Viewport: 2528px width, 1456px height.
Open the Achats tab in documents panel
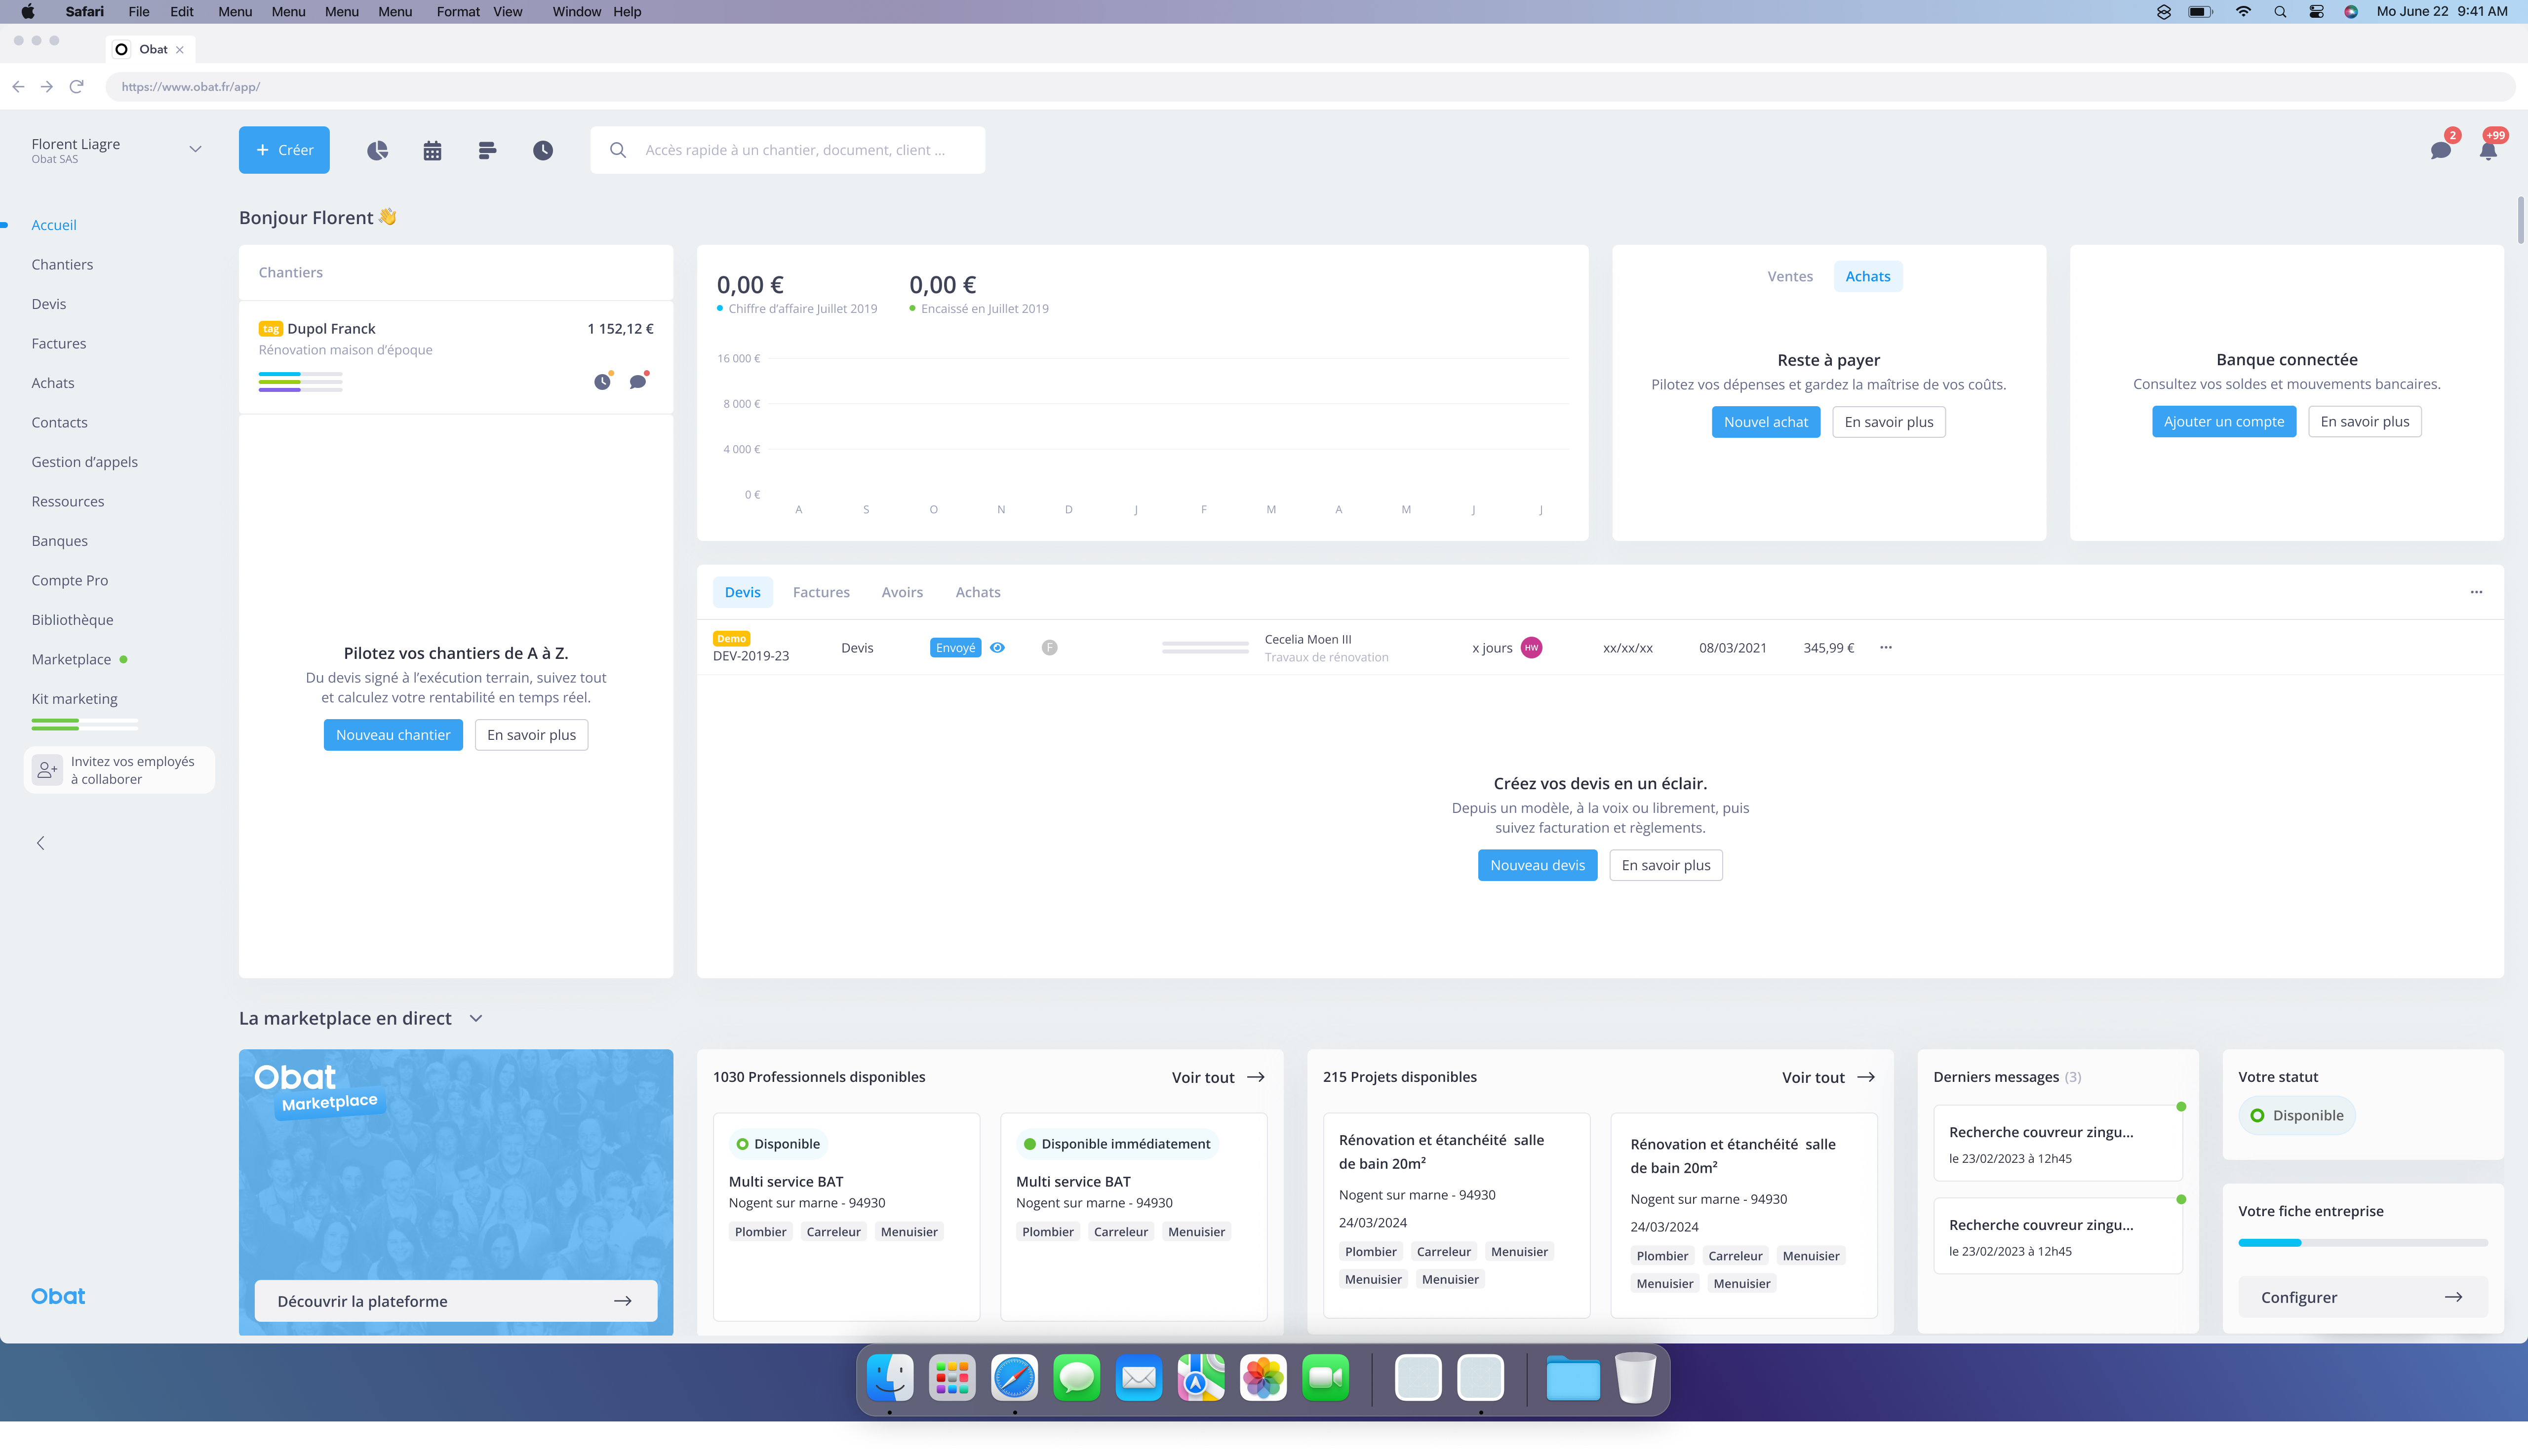[x=978, y=592]
